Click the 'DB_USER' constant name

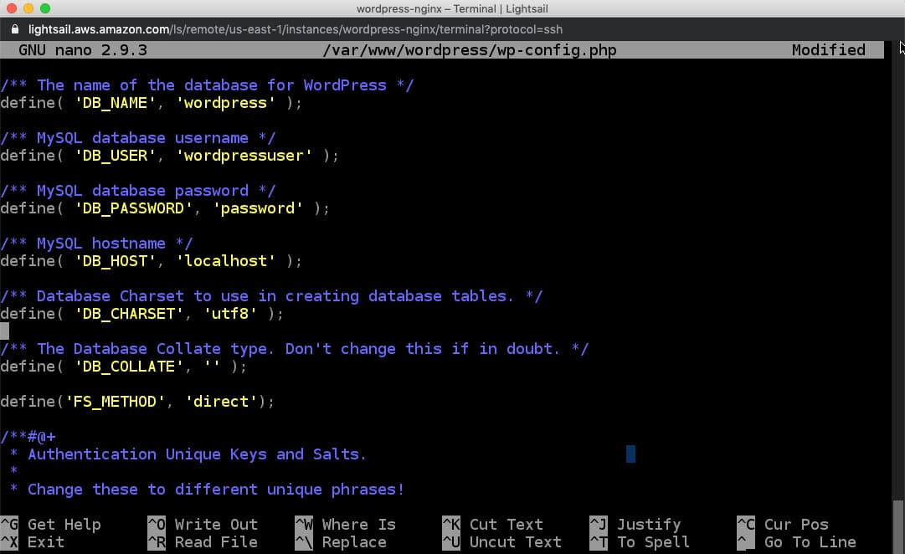[x=116, y=155]
